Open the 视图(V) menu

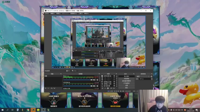click(x=58, y=13)
